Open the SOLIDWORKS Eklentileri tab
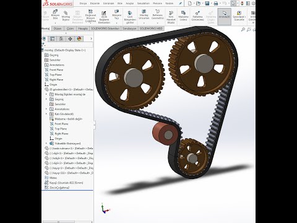This screenshot has height=223, width=297. click(105, 28)
